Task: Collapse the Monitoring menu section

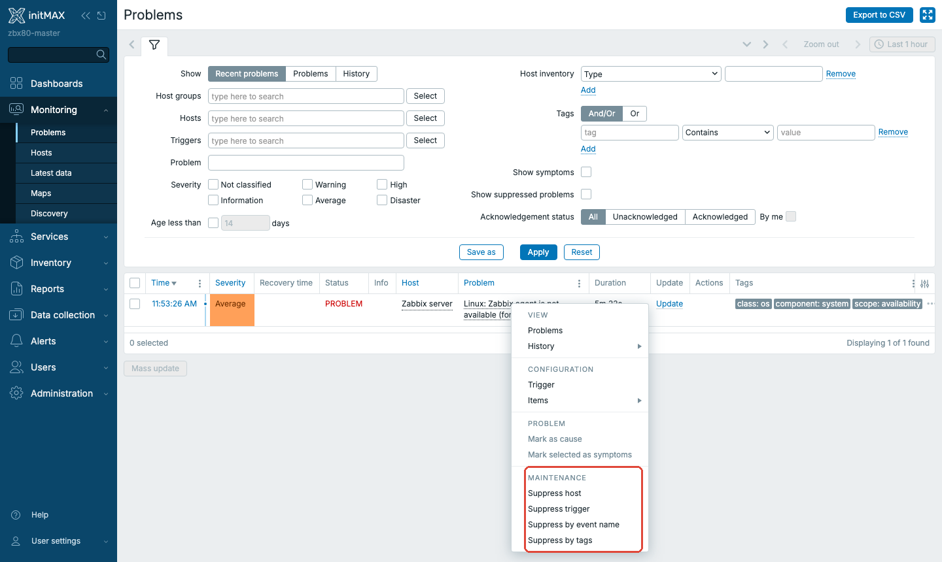Action: click(x=106, y=110)
